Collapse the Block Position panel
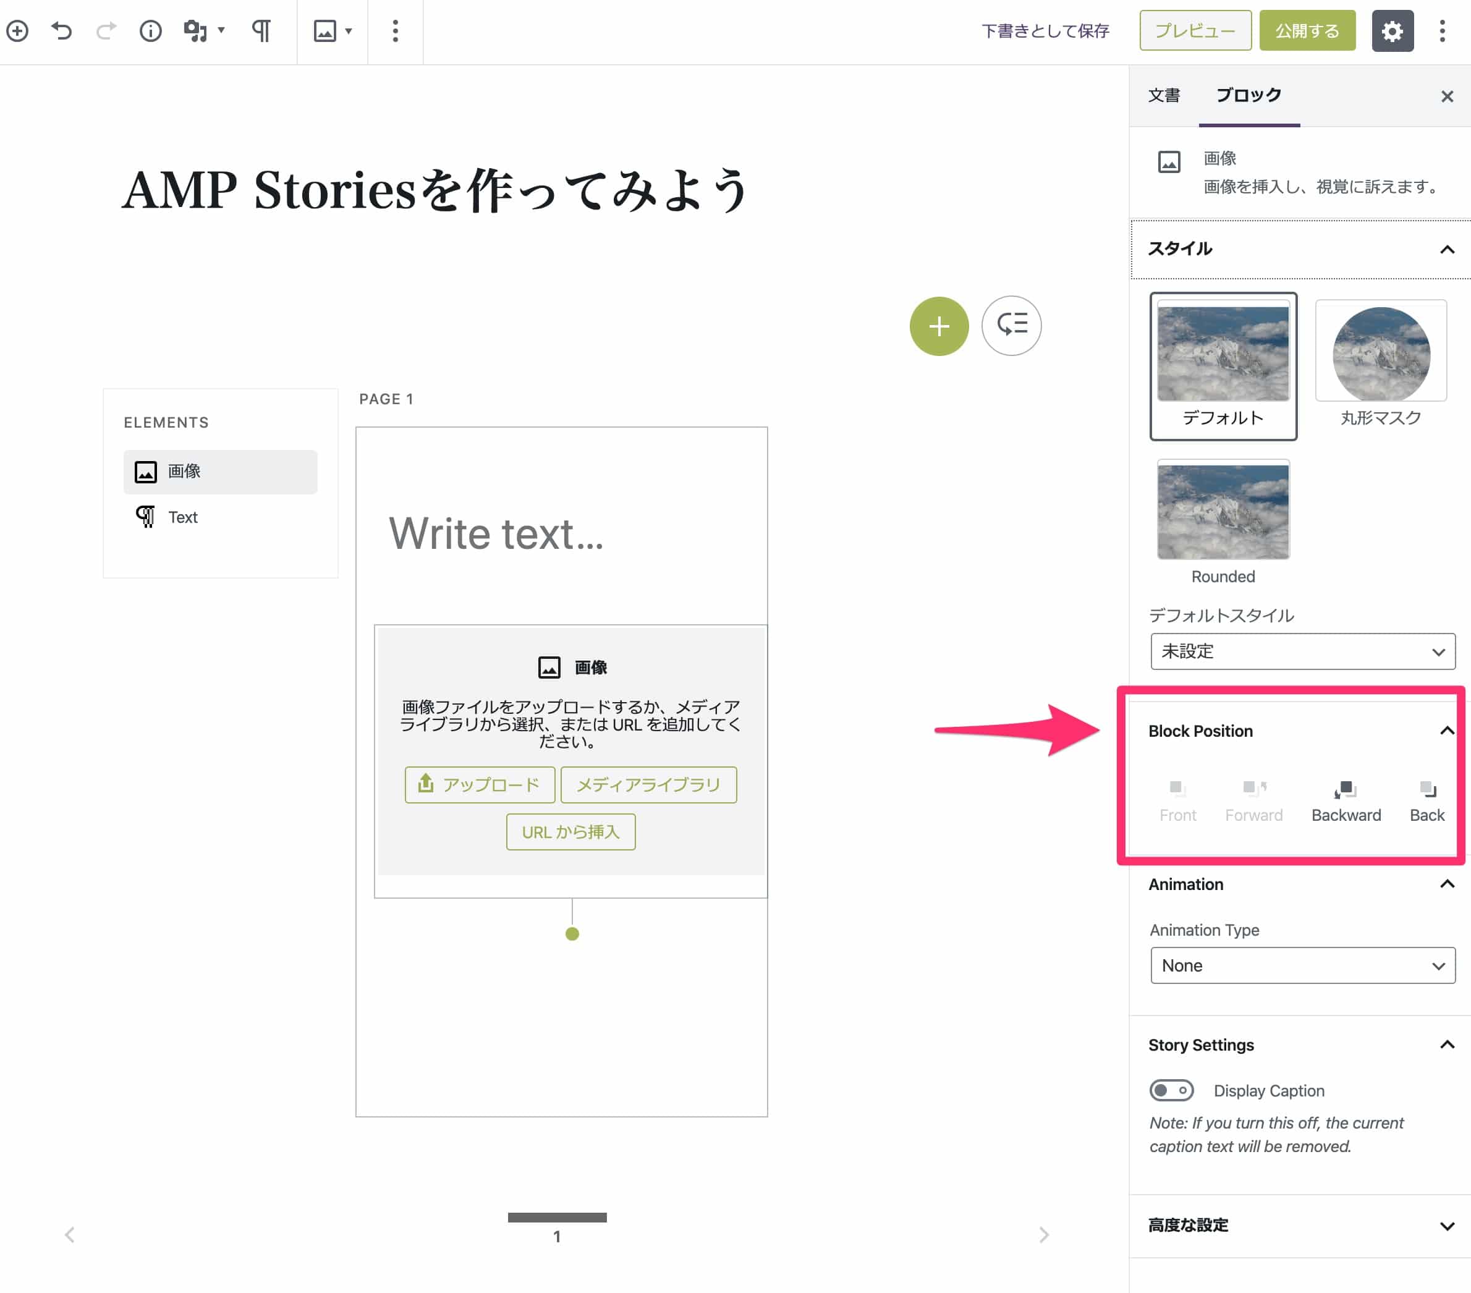Image resolution: width=1471 pixels, height=1293 pixels. [x=1301, y=731]
